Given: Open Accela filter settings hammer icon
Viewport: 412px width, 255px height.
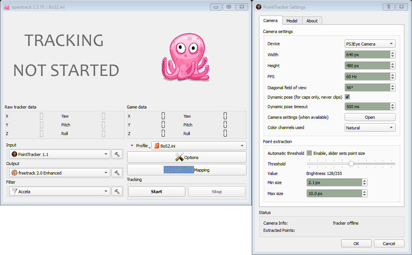Looking at the screenshot, I should point(117,192).
